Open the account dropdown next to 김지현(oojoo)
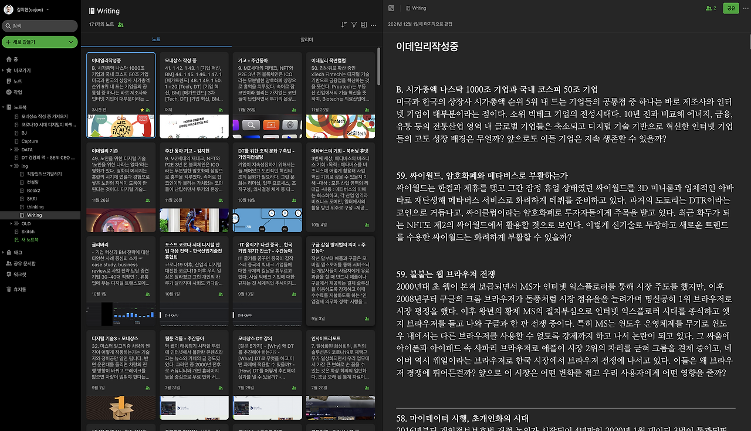Screen dimensions: 751x431 48,9
